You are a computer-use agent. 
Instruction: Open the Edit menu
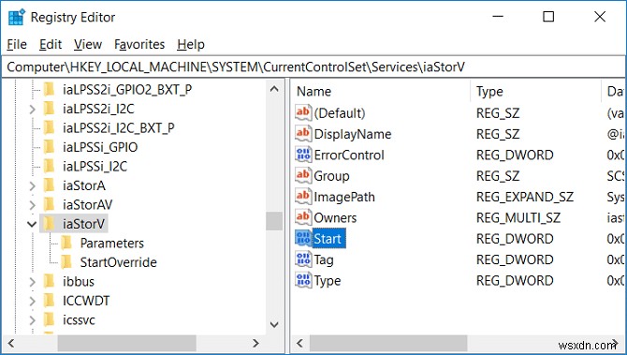click(x=51, y=44)
